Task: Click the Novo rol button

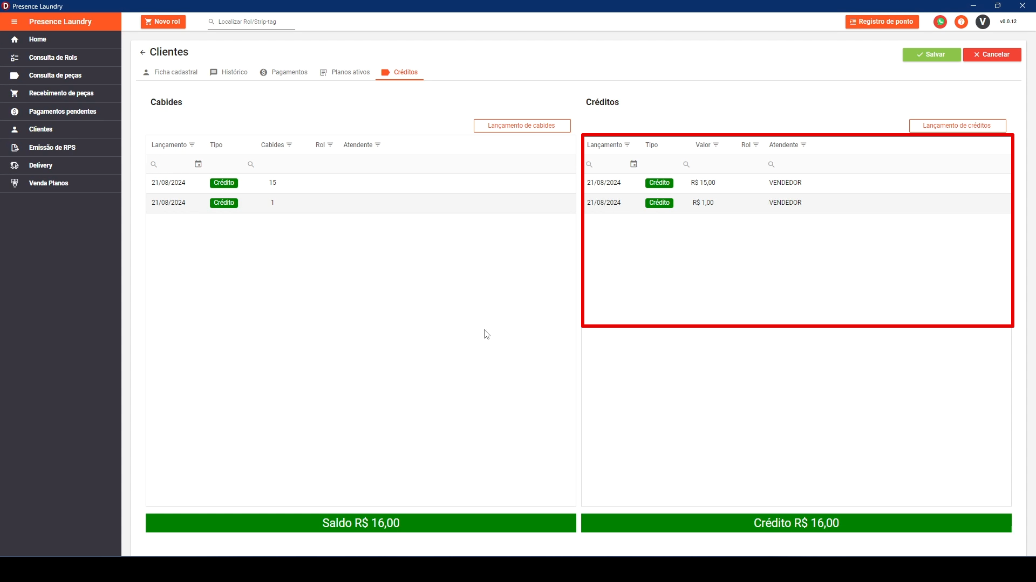Action: pos(163,22)
